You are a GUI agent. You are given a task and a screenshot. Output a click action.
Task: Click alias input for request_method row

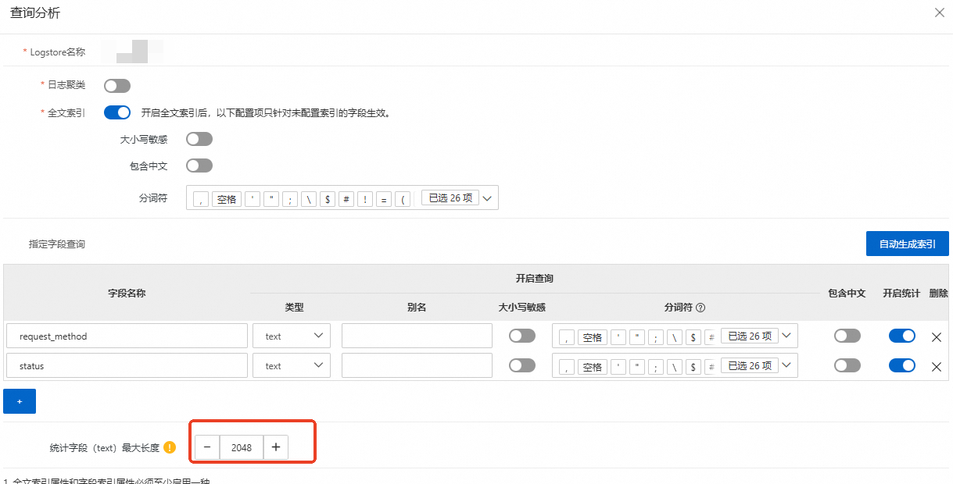click(417, 336)
